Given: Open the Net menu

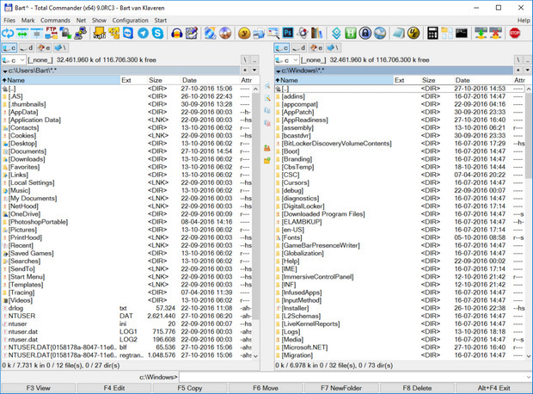Looking at the screenshot, I should pos(81,21).
